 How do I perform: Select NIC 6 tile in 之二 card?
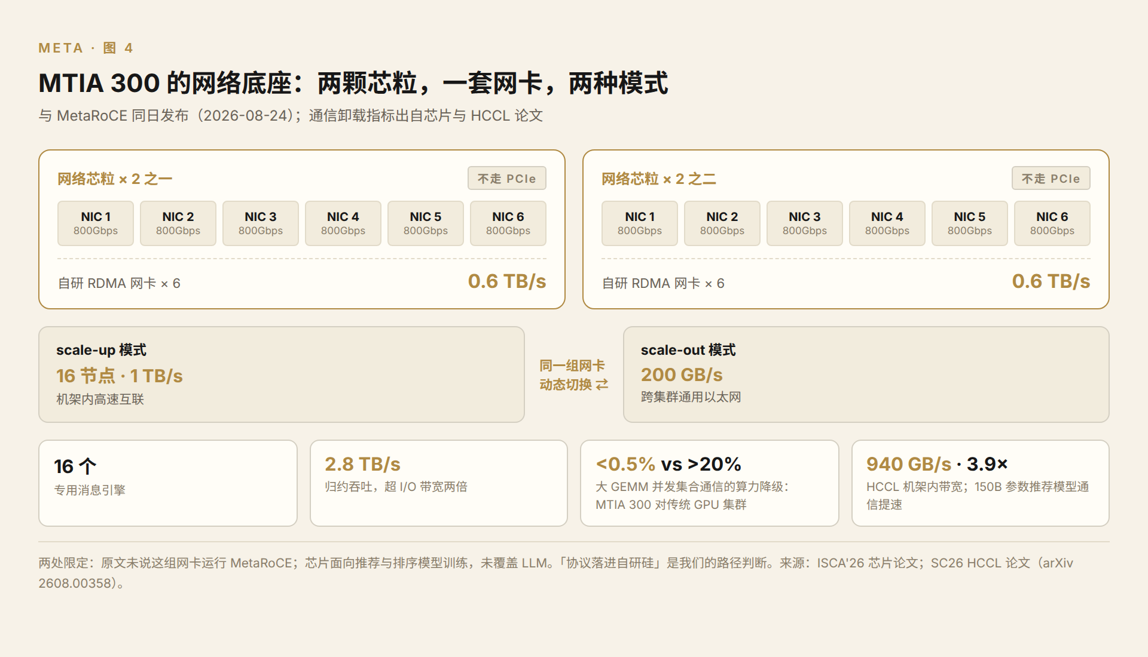click(1052, 223)
